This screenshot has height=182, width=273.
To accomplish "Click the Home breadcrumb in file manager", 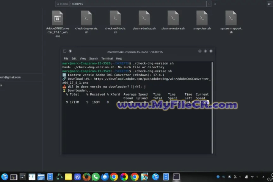I will [x=63, y=4].
